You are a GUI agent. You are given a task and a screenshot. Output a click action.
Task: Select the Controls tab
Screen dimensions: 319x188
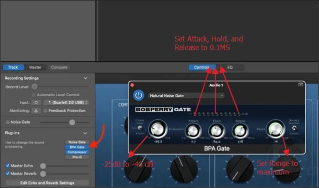[x=202, y=67]
